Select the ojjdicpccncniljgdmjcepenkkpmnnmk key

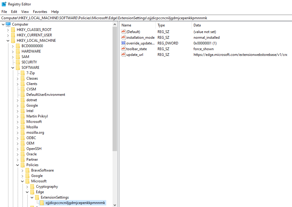pyautogui.click(x=75, y=203)
